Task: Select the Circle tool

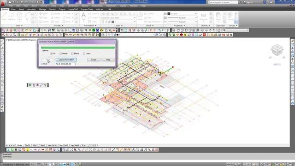Action: point(19,17)
